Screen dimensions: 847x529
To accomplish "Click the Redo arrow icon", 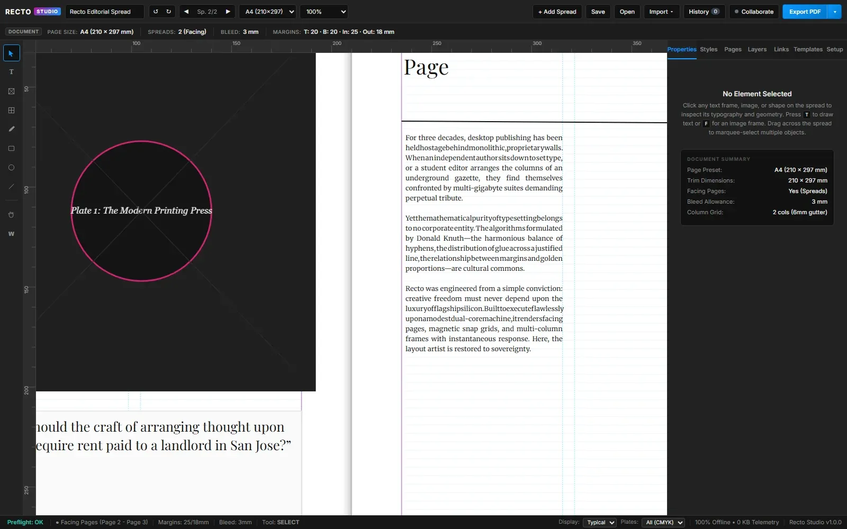I will pos(168,12).
